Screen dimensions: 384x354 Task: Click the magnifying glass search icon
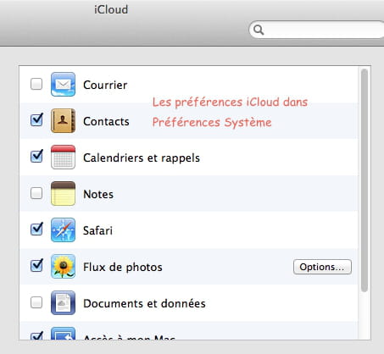pos(259,30)
